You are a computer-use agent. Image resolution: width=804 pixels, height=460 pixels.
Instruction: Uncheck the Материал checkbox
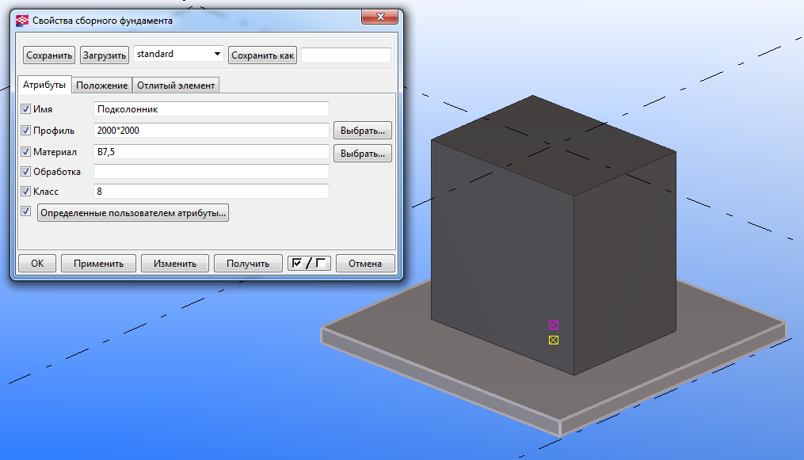click(25, 152)
